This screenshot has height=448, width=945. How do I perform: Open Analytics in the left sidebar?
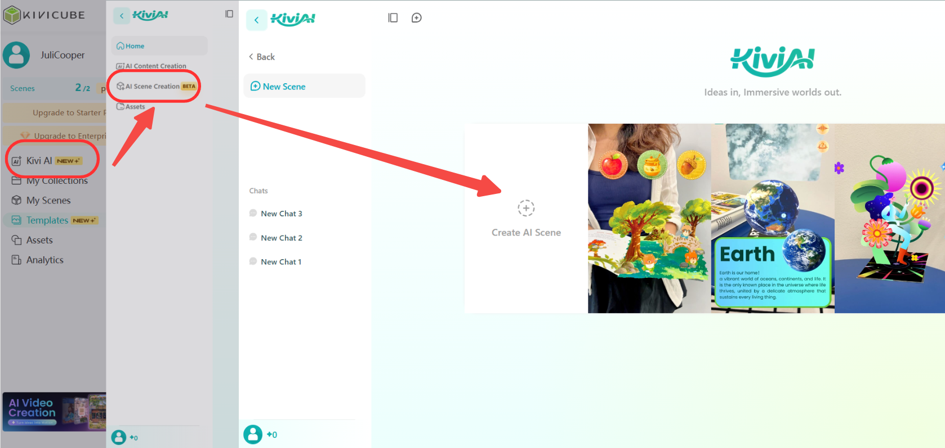coord(37,260)
